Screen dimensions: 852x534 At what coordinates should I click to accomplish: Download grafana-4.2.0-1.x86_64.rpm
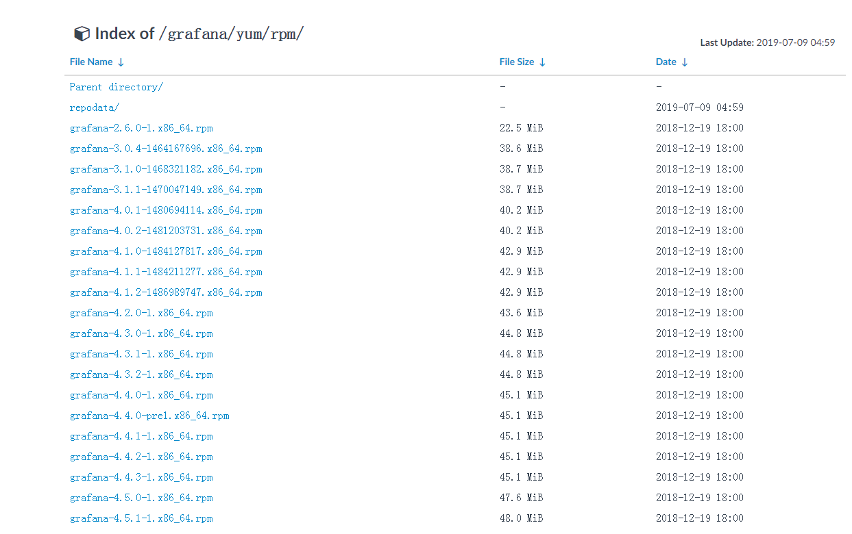141,313
